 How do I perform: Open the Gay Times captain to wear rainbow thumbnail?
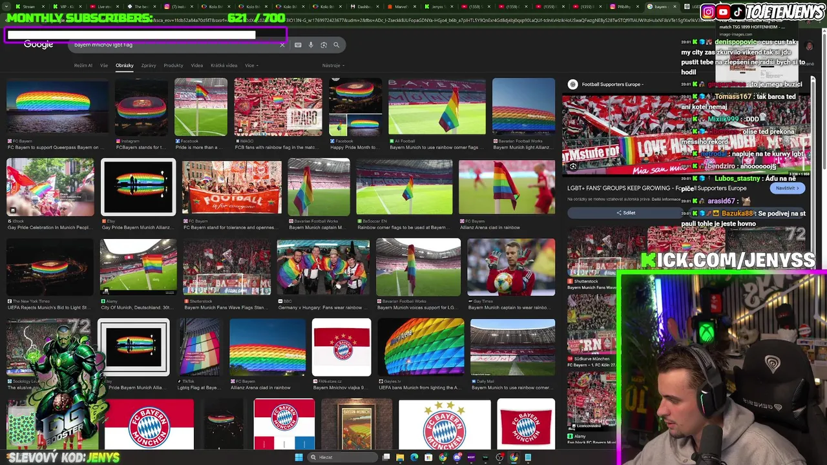(x=511, y=267)
